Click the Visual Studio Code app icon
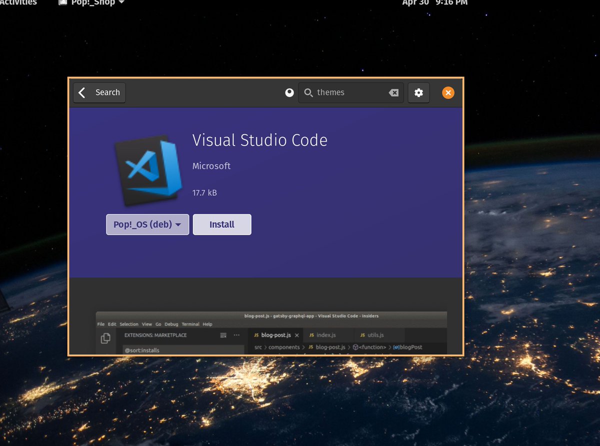This screenshot has width=600, height=446. [147, 169]
